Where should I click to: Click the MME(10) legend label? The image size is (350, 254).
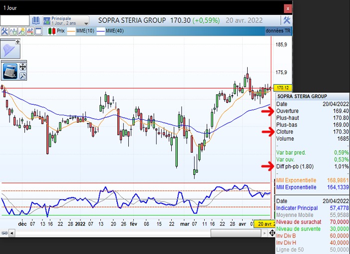[x=85, y=31]
